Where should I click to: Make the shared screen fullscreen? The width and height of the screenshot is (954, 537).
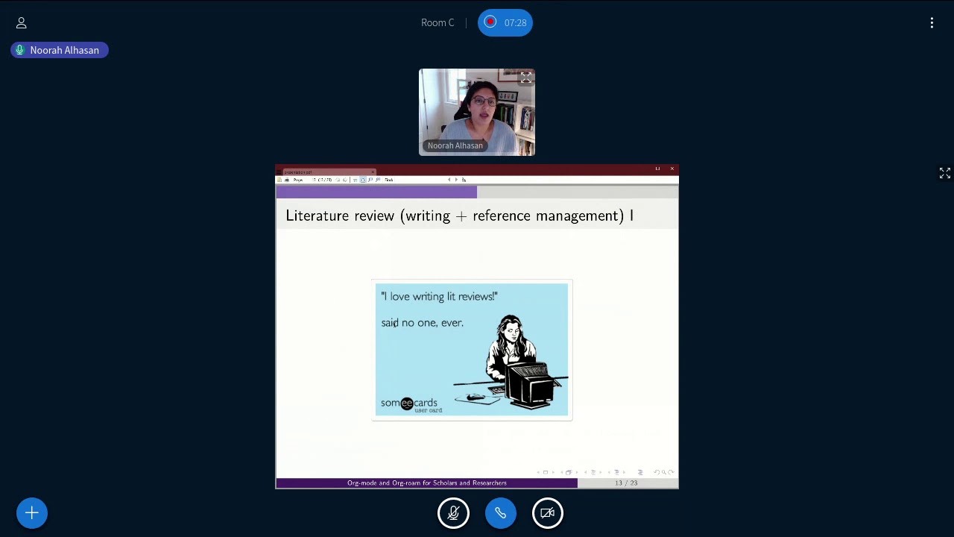944,173
